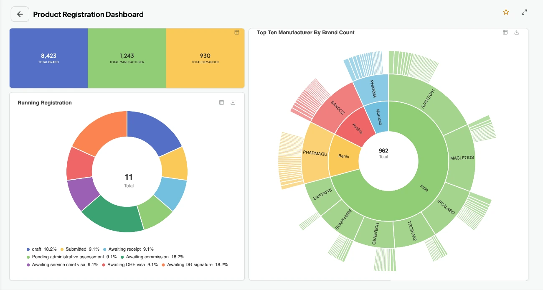Select the AJANTAPH manufacturer segment

(x=428, y=99)
